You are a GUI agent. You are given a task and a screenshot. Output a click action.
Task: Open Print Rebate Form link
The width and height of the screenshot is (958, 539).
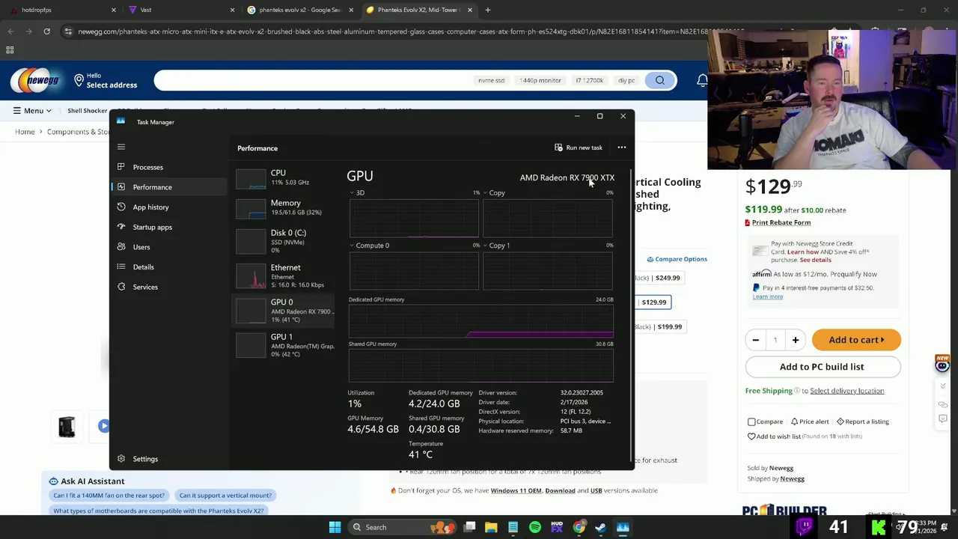[781, 222]
